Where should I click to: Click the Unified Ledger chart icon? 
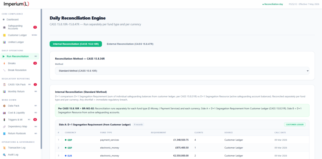[x=4, y=42]
